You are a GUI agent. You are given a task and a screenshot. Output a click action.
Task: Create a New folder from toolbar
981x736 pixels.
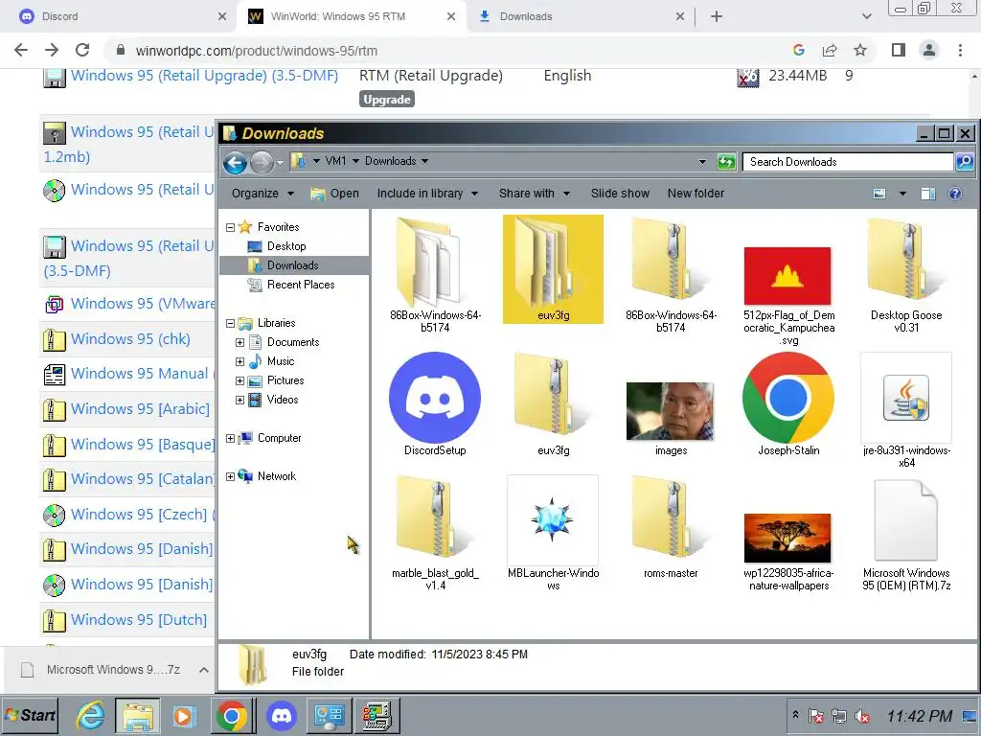[x=696, y=194]
